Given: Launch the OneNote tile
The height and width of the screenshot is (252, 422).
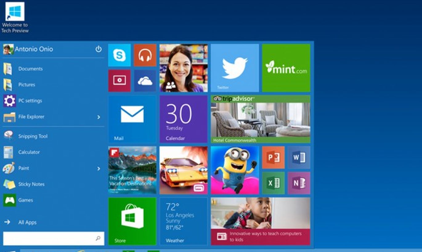Looking at the screenshot, I should 299,183.
